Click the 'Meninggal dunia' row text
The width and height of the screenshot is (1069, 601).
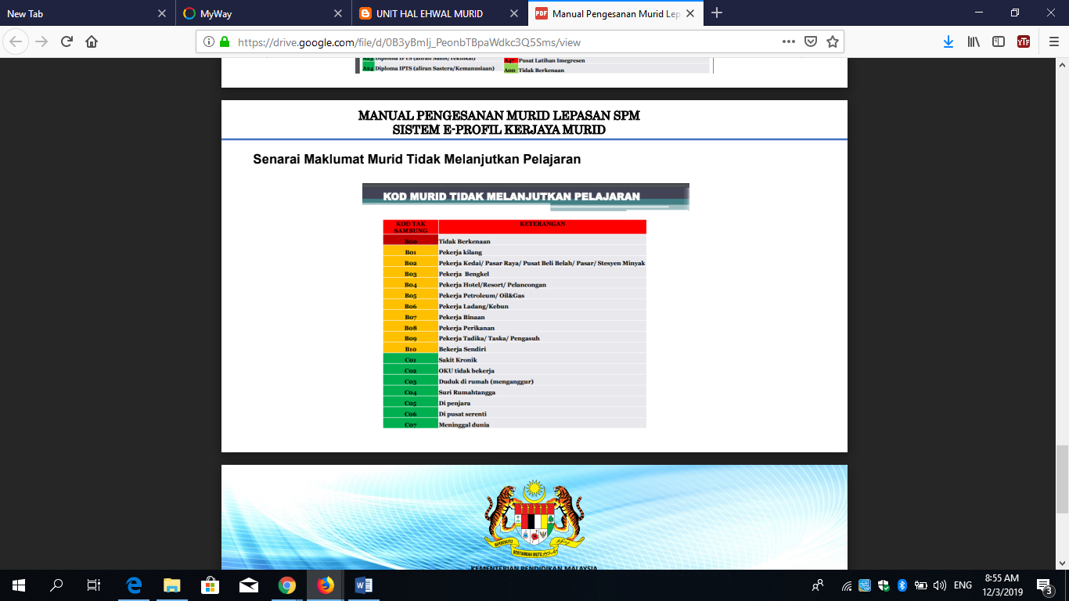pos(466,425)
